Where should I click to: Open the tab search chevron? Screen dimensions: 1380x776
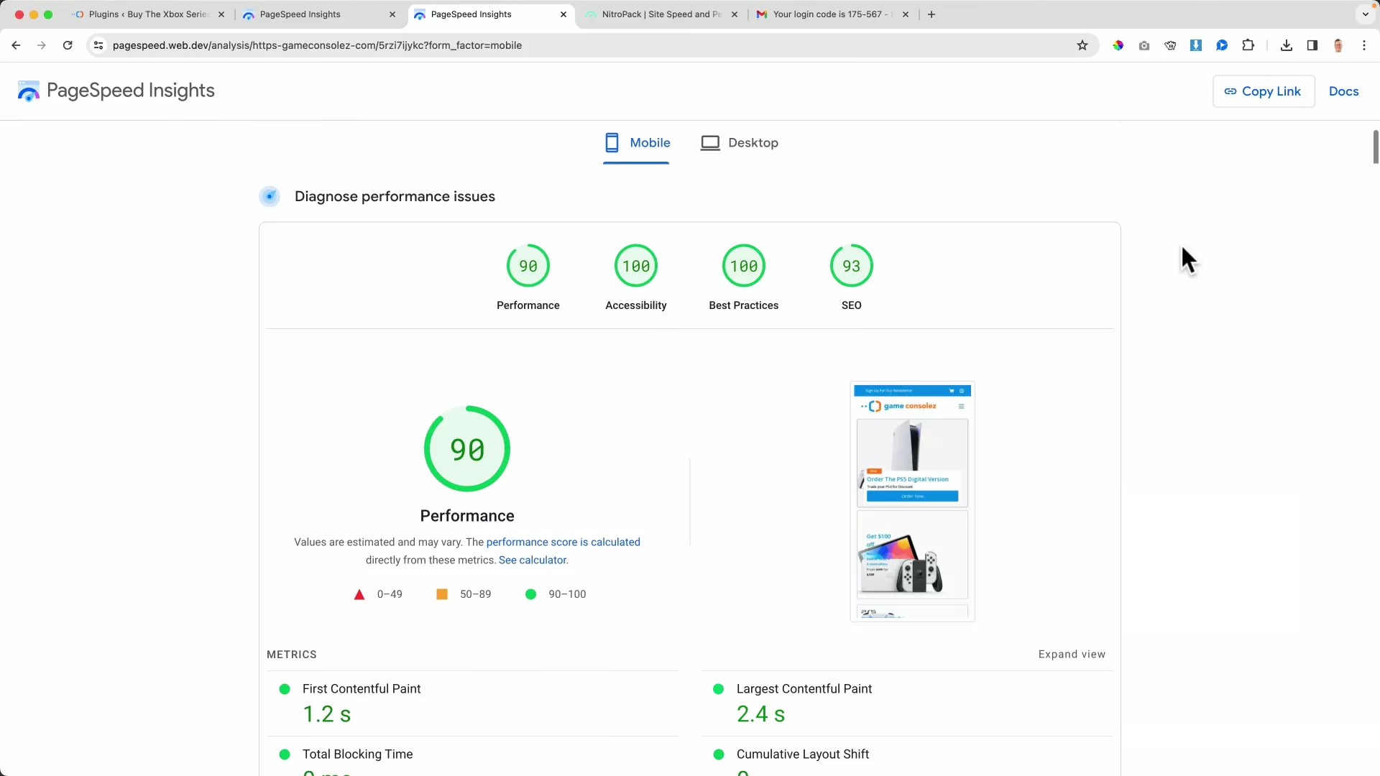pos(1365,14)
